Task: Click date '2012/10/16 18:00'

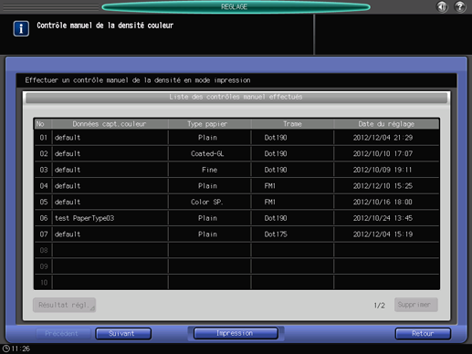Action: click(383, 203)
